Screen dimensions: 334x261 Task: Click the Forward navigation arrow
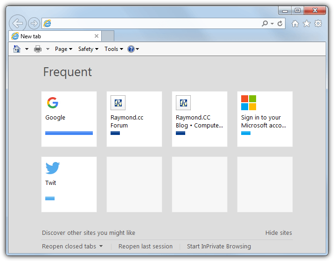pyautogui.click(x=34, y=23)
